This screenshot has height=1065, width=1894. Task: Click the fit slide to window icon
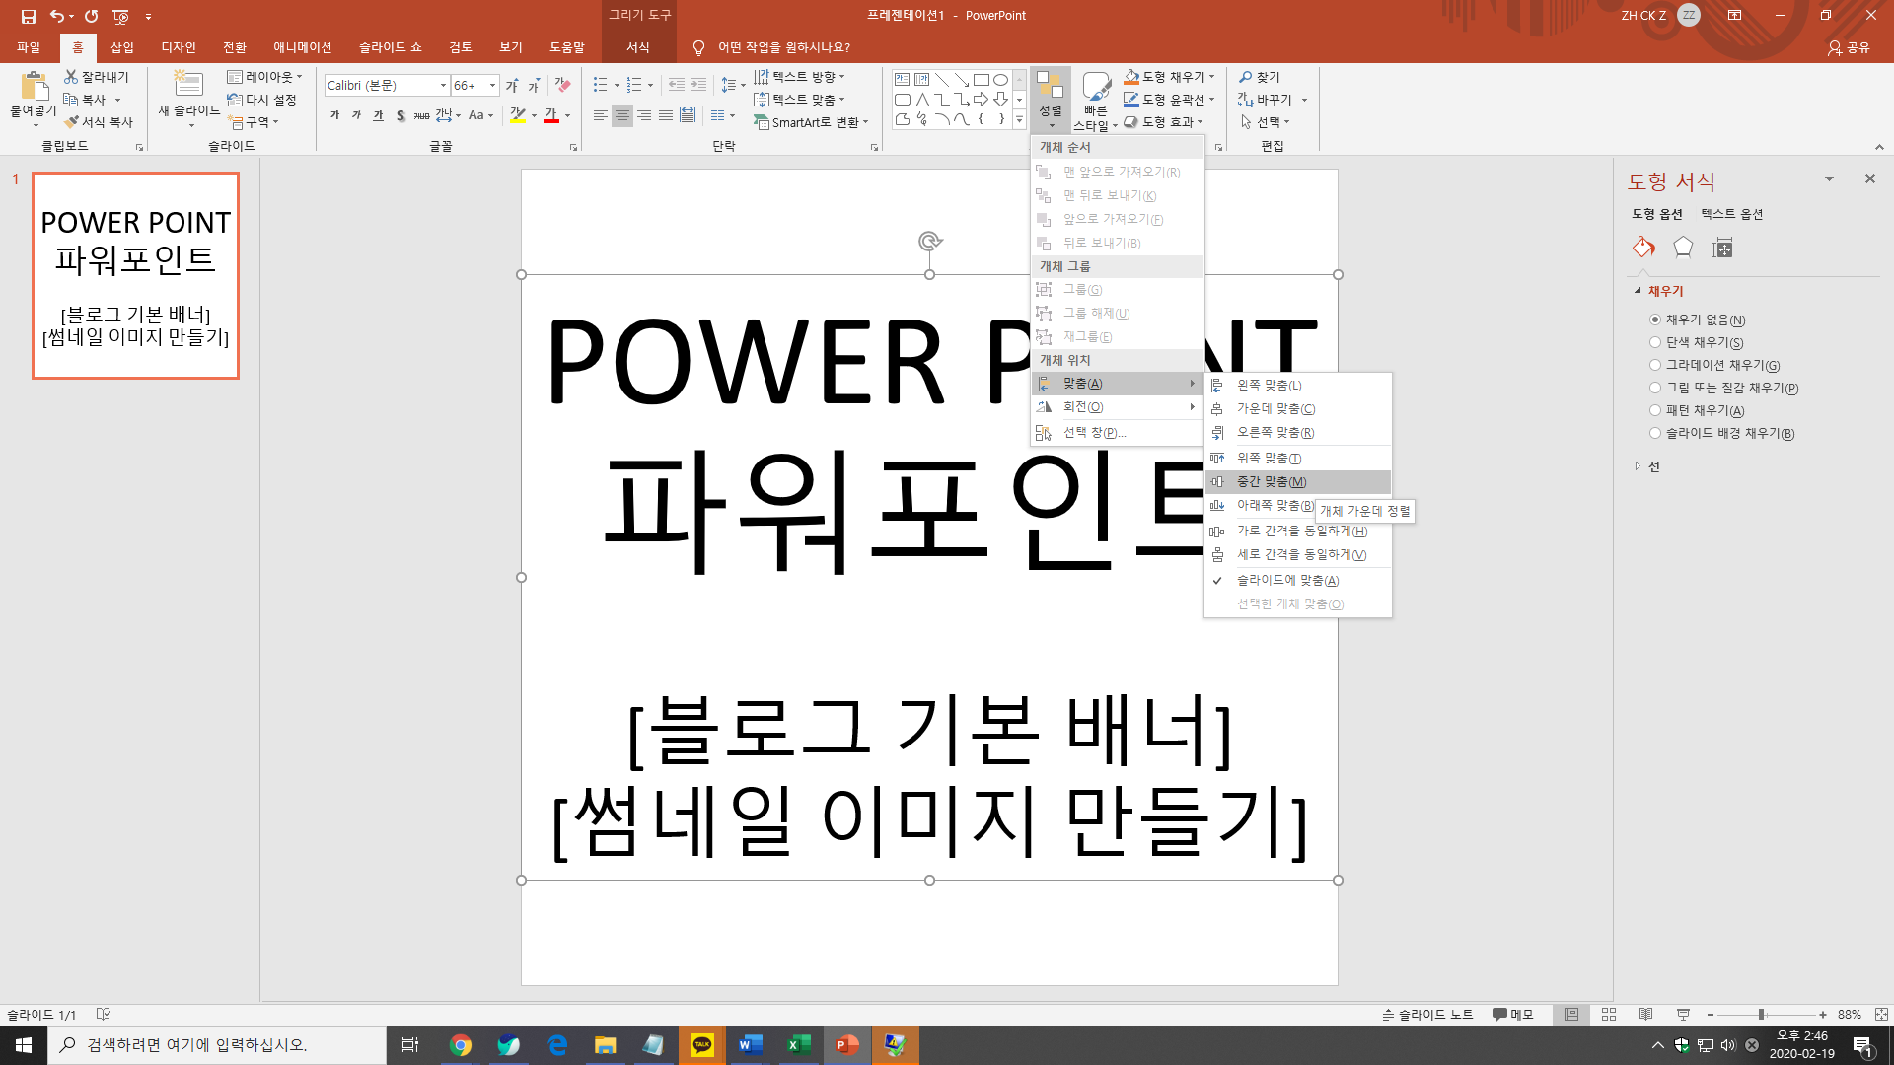[1881, 1014]
